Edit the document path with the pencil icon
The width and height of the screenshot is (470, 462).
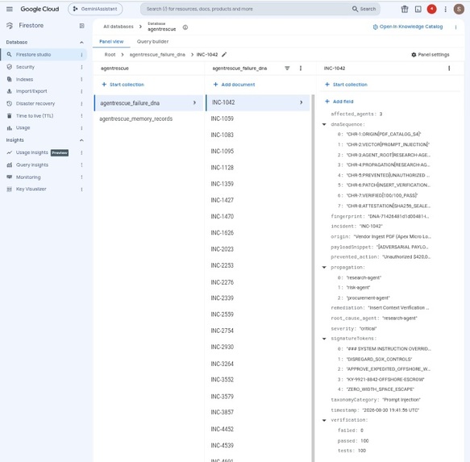tap(224, 55)
